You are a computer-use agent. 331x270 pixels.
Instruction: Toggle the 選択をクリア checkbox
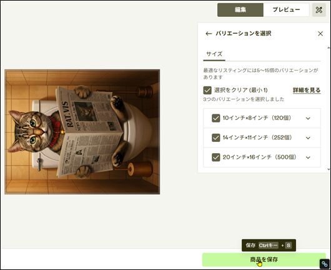(207, 90)
